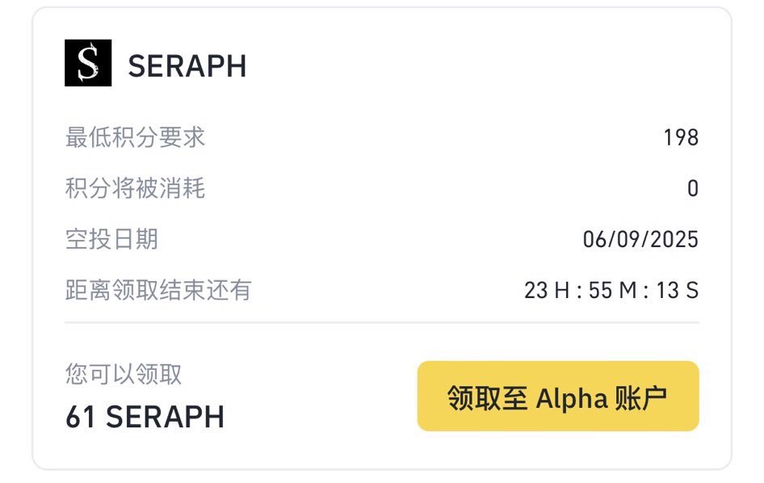This screenshot has height=483, width=764.
Task: Click the horizontal divider line in card
Action: tap(382, 322)
